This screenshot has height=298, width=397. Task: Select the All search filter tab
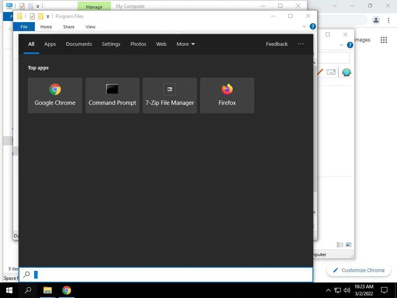31,44
